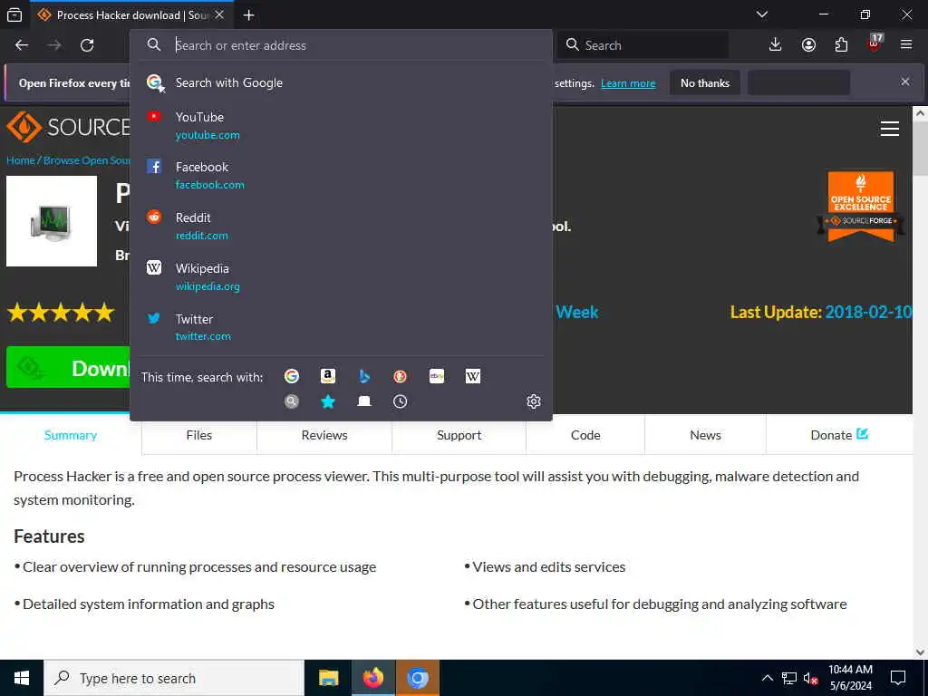Viewport: 928px width, 696px height.
Task: Open search settings gear in dropdown
Action: coord(533,401)
